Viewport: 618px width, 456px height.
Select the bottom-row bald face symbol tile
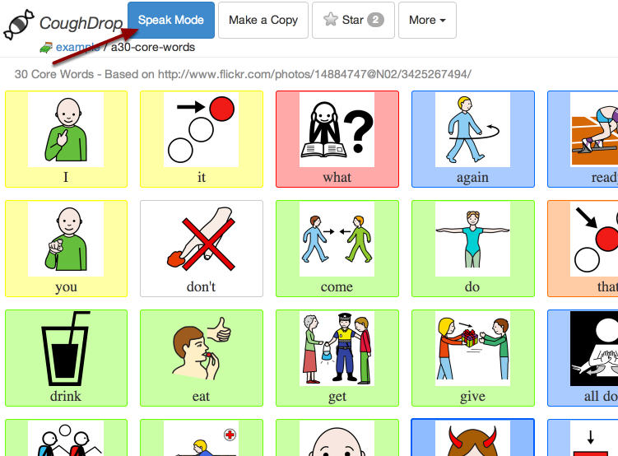[337, 437]
